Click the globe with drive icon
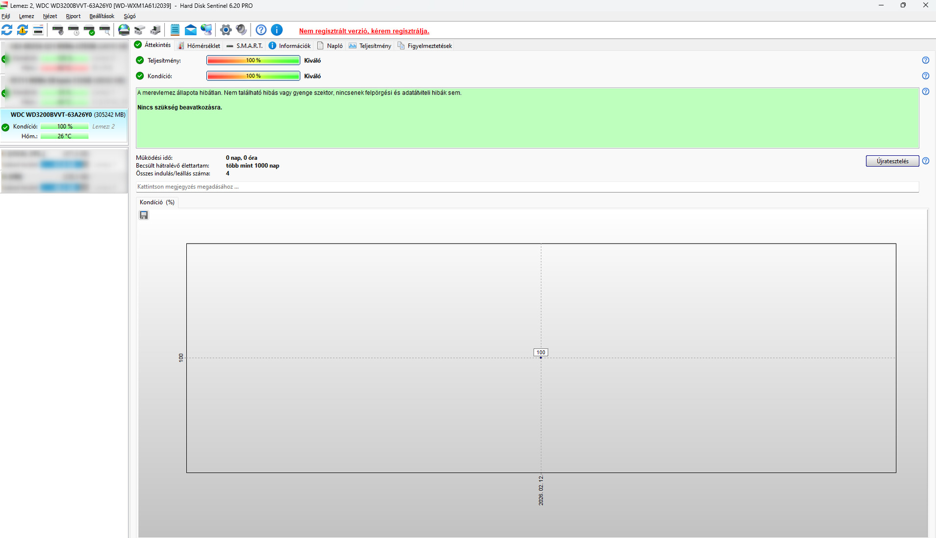This screenshot has height=538, width=936. [124, 30]
